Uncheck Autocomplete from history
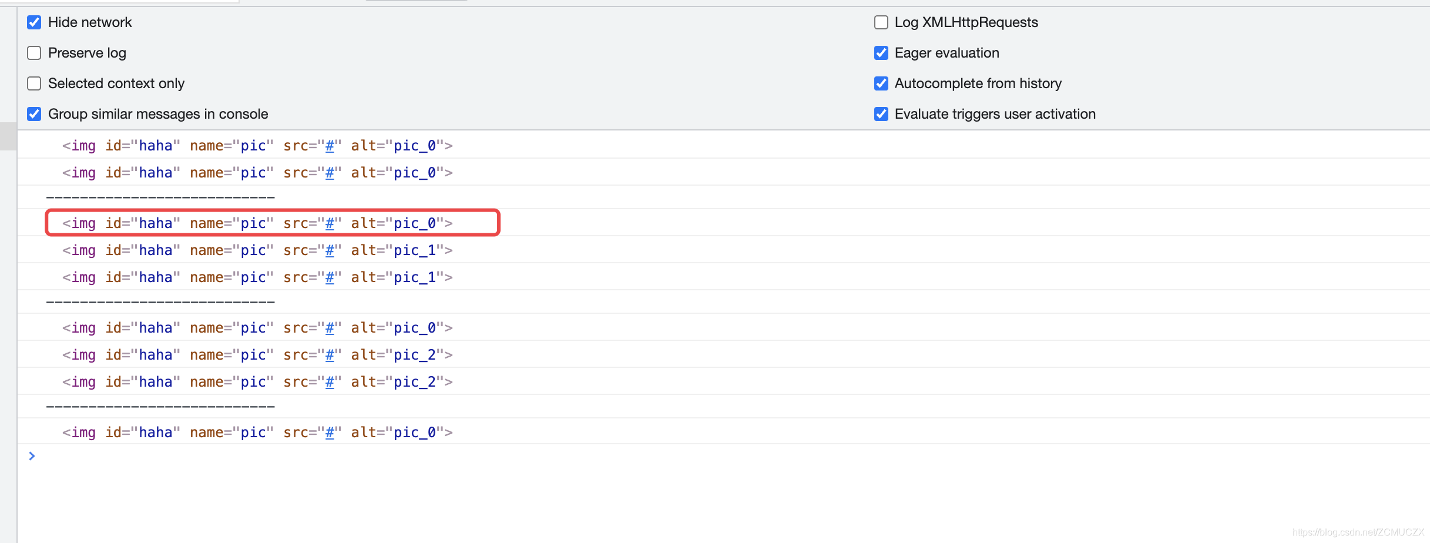The height and width of the screenshot is (543, 1430). [881, 83]
